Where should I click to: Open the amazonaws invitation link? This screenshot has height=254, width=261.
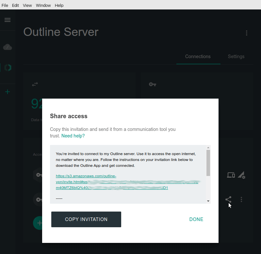point(86,176)
